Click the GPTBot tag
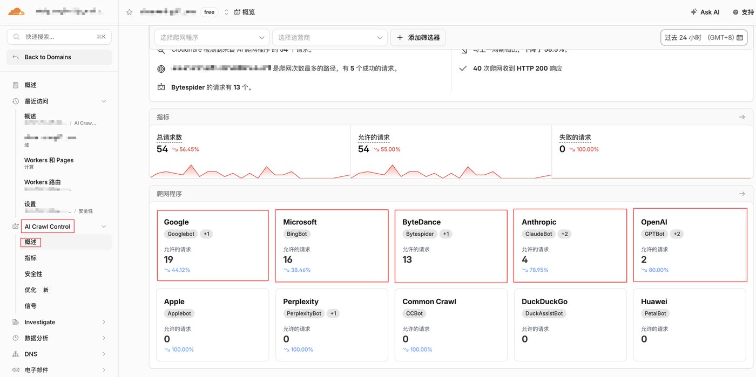Image resolution: width=756 pixels, height=377 pixels. (655, 234)
